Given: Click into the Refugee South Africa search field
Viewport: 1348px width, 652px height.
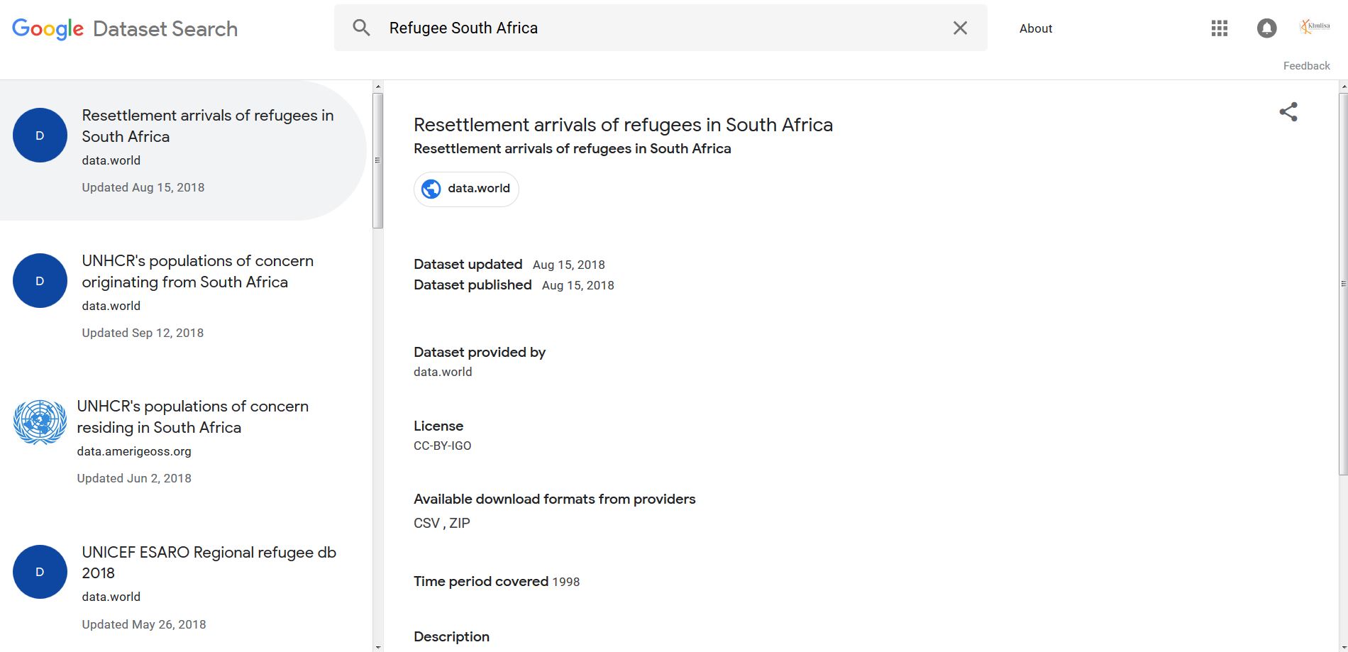Looking at the screenshot, I should [x=660, y=28].
